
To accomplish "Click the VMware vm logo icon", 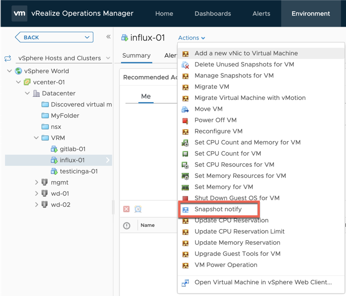I will tap(19, 13).
